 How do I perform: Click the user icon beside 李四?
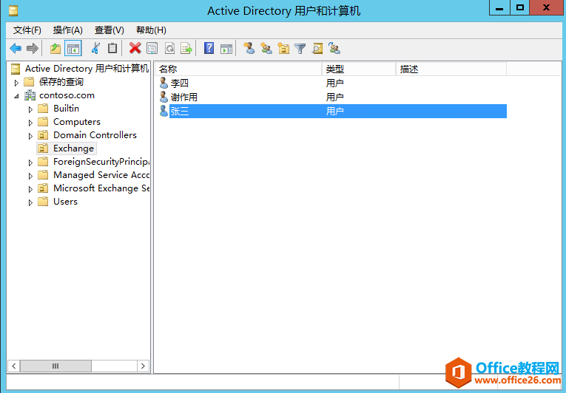pos(164,83)
